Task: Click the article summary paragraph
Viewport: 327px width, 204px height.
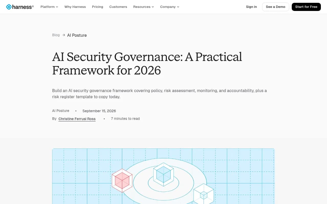Action: click(x=159, y=94)
